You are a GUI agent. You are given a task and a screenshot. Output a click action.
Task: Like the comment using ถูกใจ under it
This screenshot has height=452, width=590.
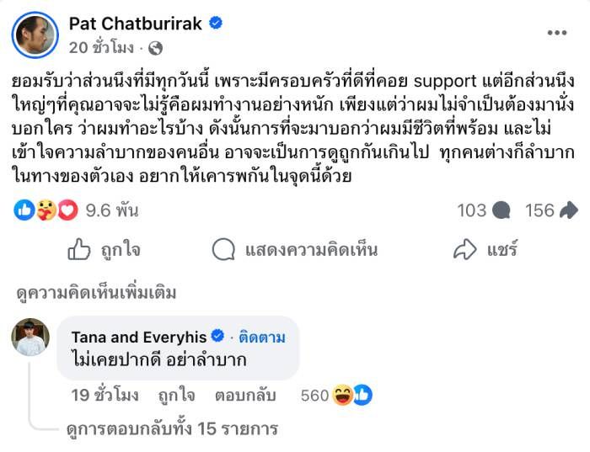tap(174, 396)
